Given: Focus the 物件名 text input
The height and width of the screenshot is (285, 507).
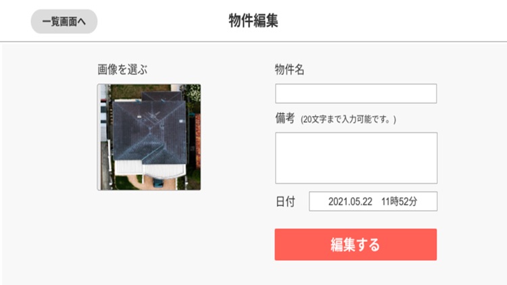Looking at the screenshot, I should (x=356, y=94).
